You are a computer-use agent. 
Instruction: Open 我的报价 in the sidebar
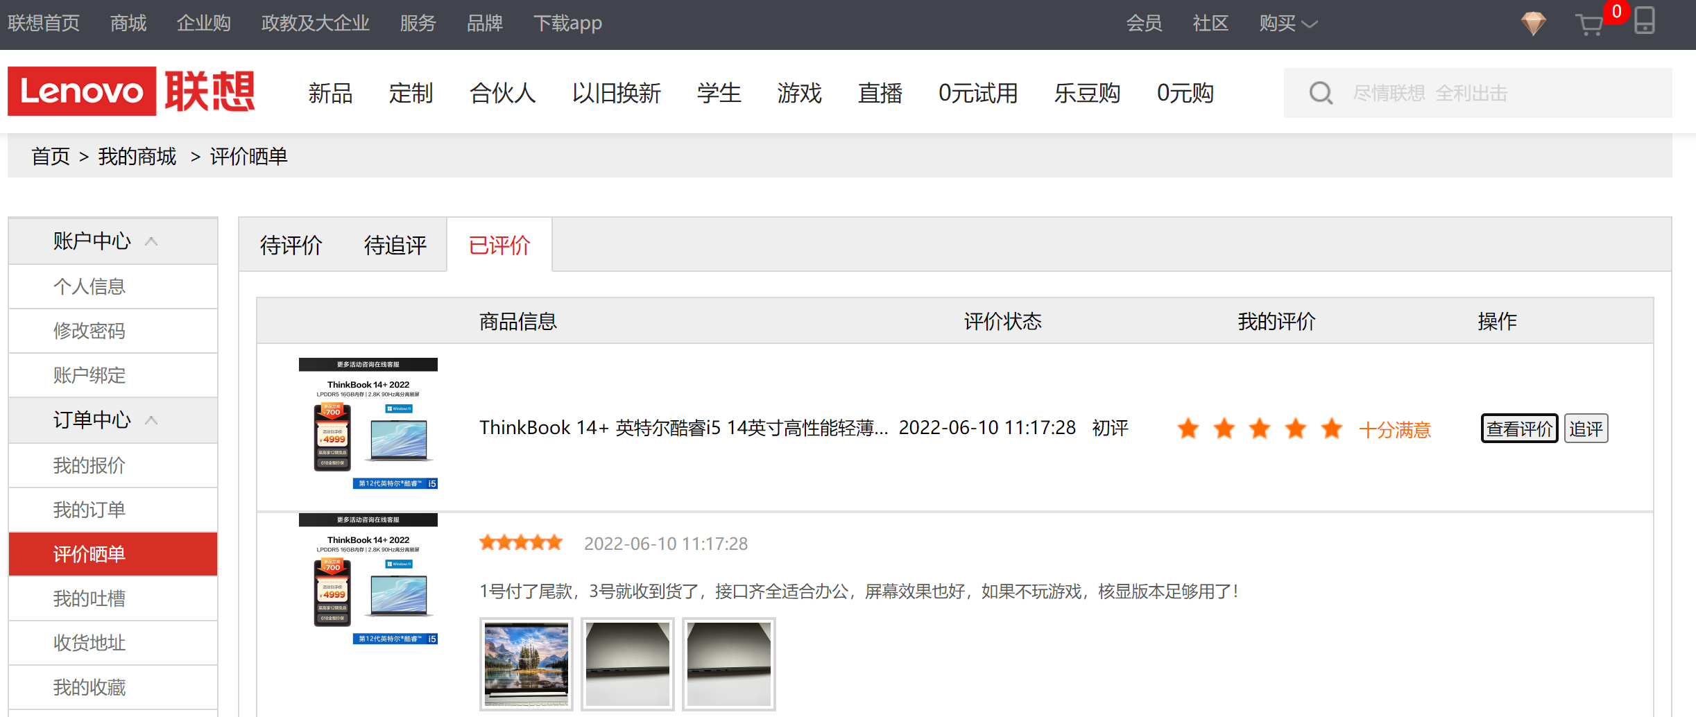click(113, 465)
